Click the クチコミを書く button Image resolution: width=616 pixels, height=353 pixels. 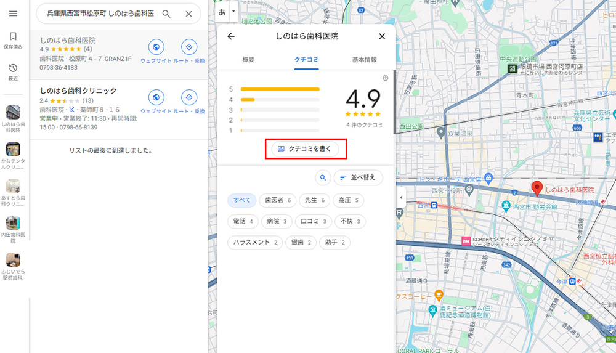pyautogui.click(x=306, y=148)
